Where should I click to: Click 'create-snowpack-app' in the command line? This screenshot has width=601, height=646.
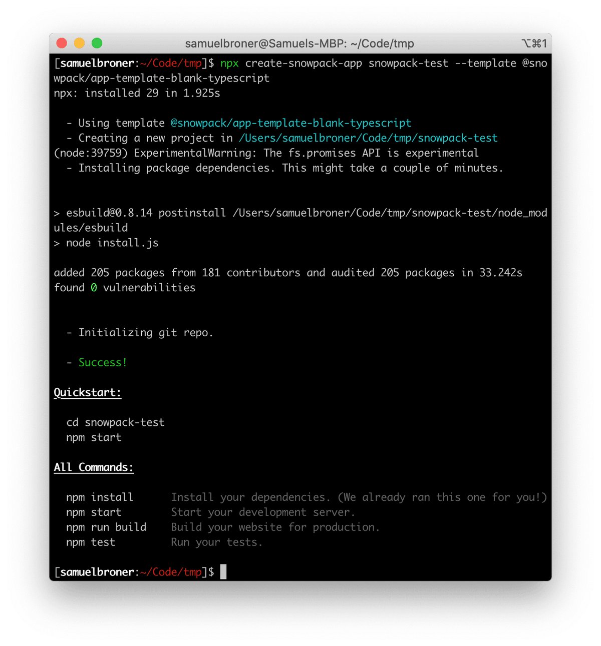304,64
